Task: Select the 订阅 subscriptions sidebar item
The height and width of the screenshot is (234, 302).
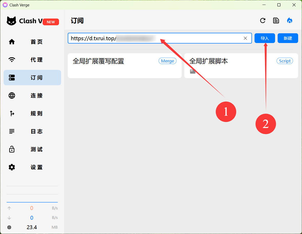Action: coord(32,78)
